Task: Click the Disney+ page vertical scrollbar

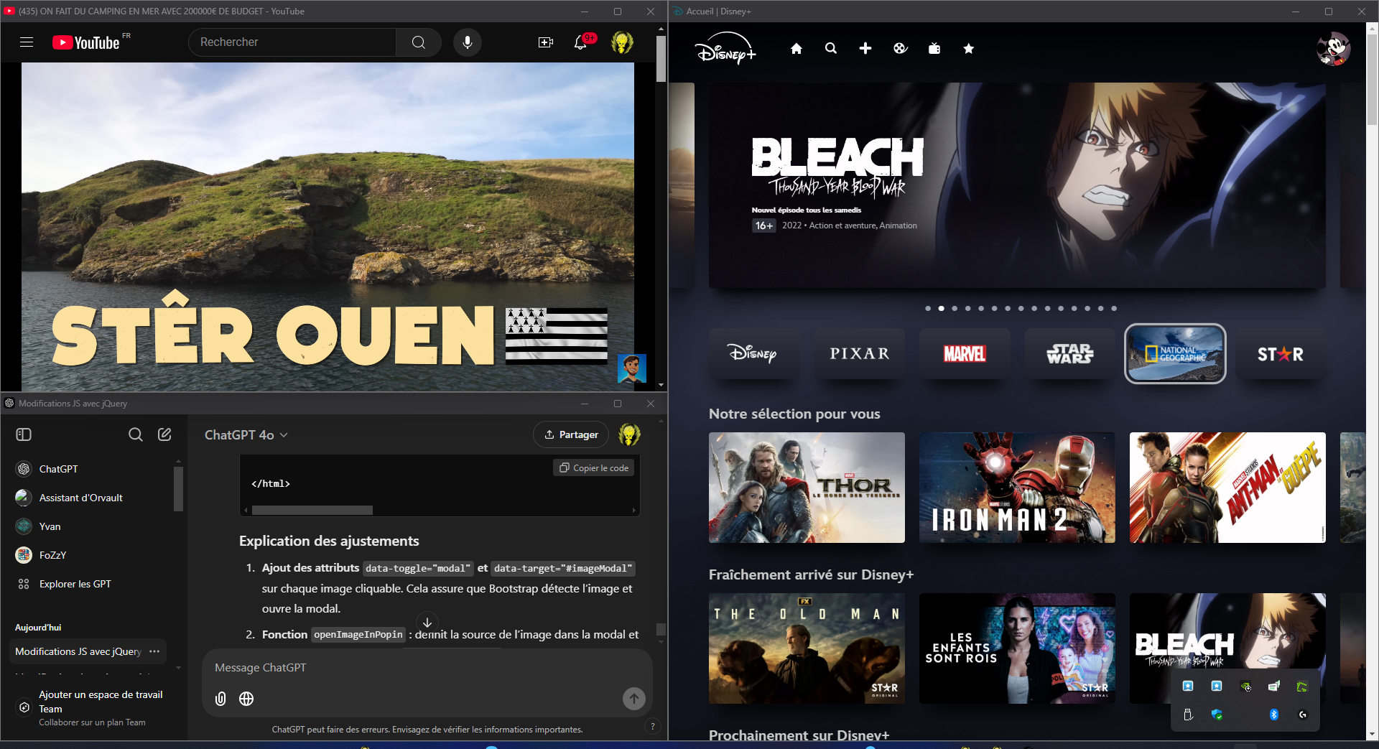Action: (x=1372, y=79)
